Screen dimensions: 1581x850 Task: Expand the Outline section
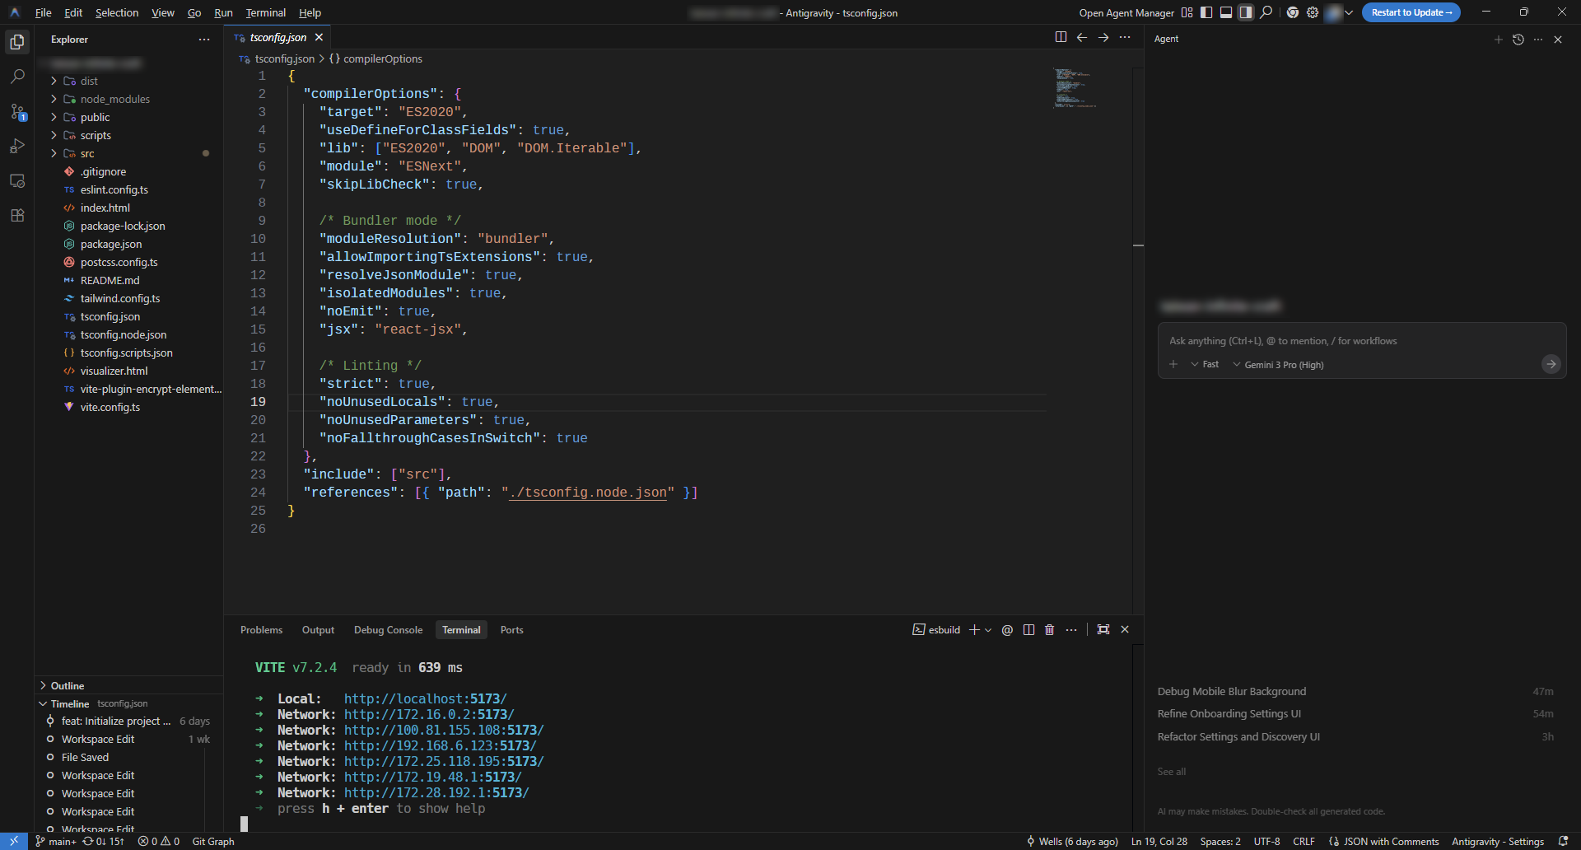coord(68,686)
